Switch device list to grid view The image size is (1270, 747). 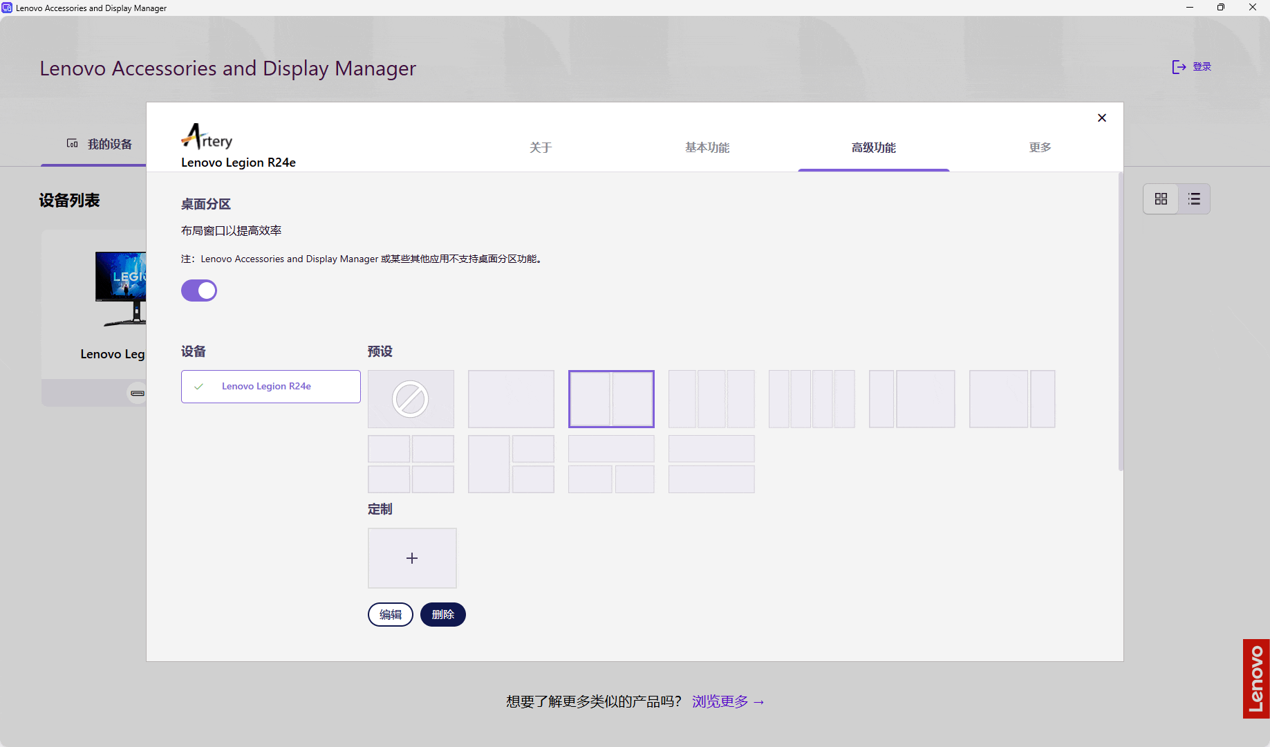1161,199
